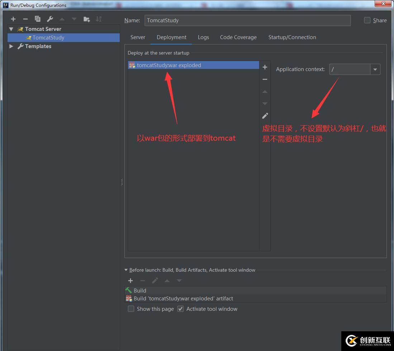The image size is (394, 351).
Task: Move deployment artifact down
Action: tap(265, 103)
